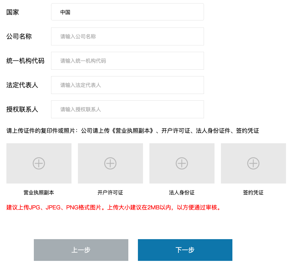Click the plus icon for 营业执照副本 upload
The image size is (294, 266).
[x=39, y=163]
